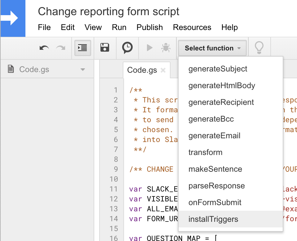Image resolution: width=297 pixels, height=241 pixels.
Task: Choose installTriggers from the function list
Action: (x=213, y=219)
